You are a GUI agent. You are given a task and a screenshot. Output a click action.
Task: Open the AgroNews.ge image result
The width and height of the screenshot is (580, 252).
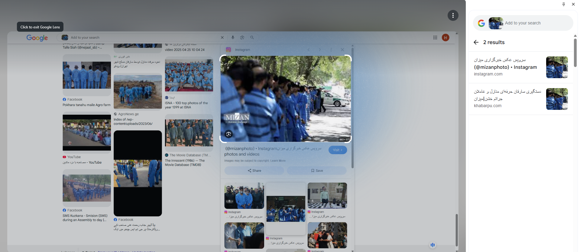tap(138, 91)
